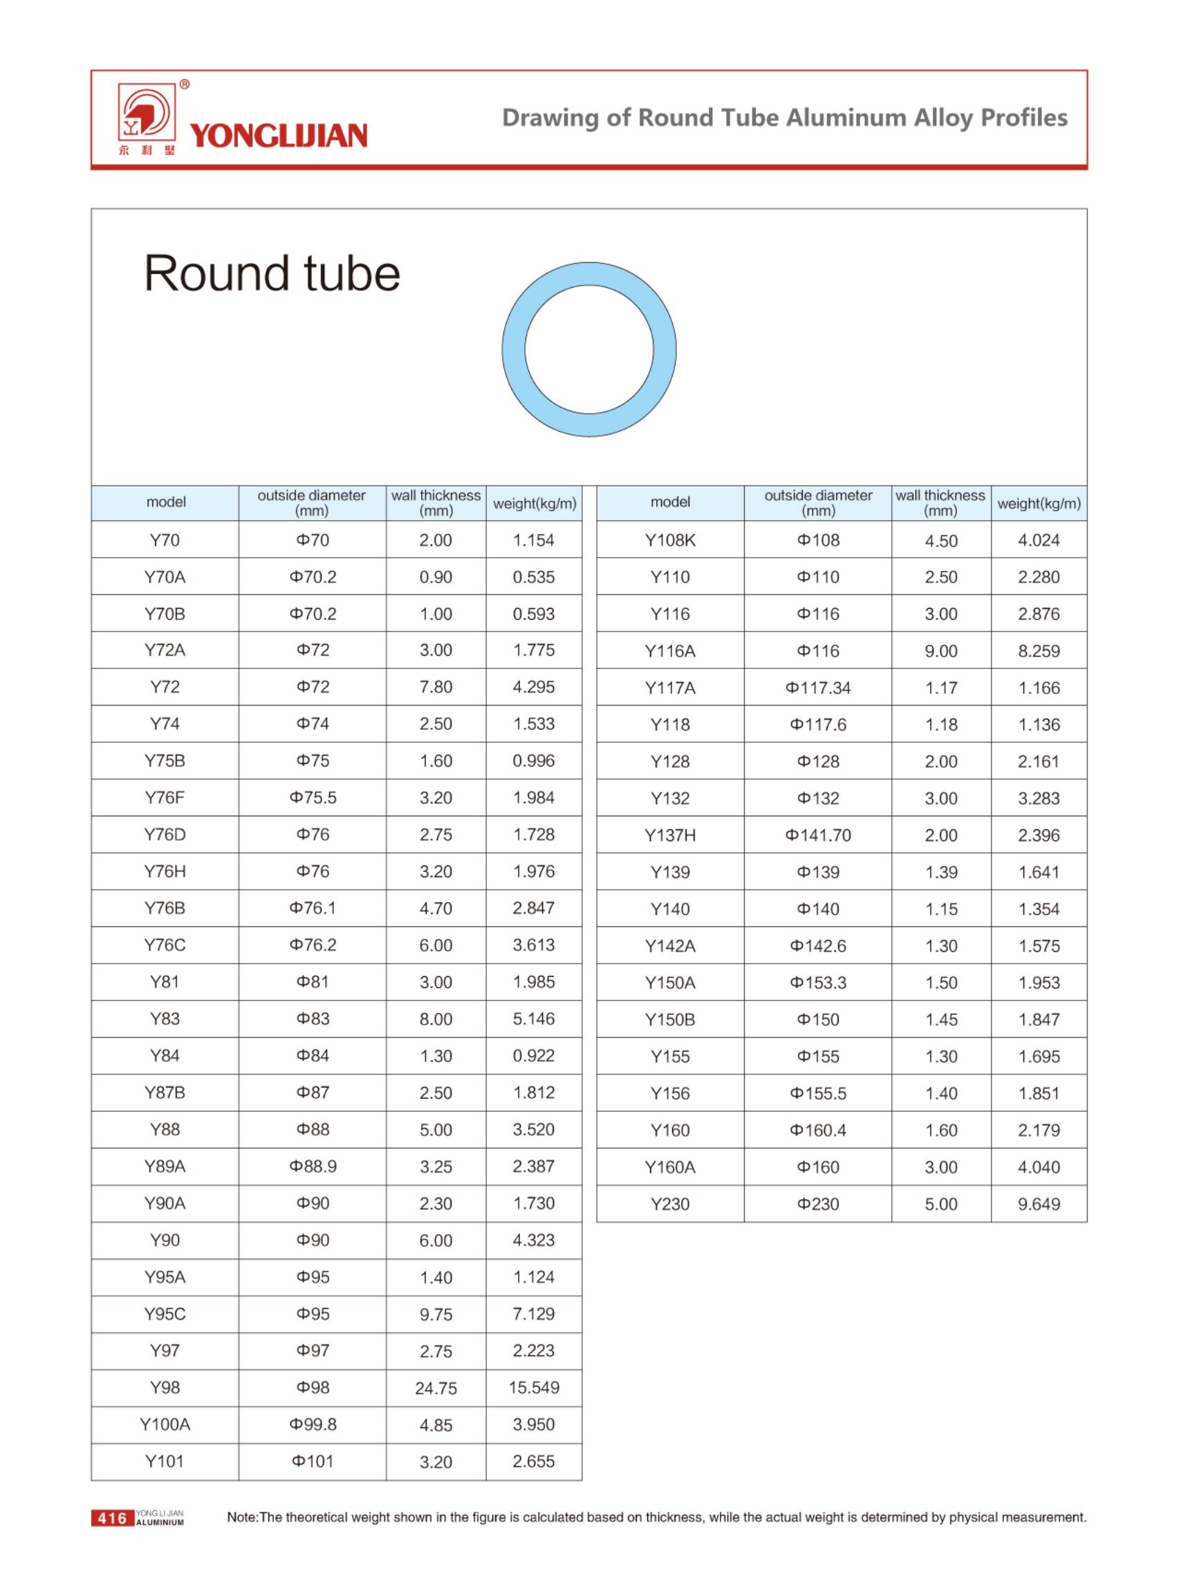Click the Chinese characters beneath the logo
The height and width of the screenshot is (1587, 1179).
coord(147,151)
